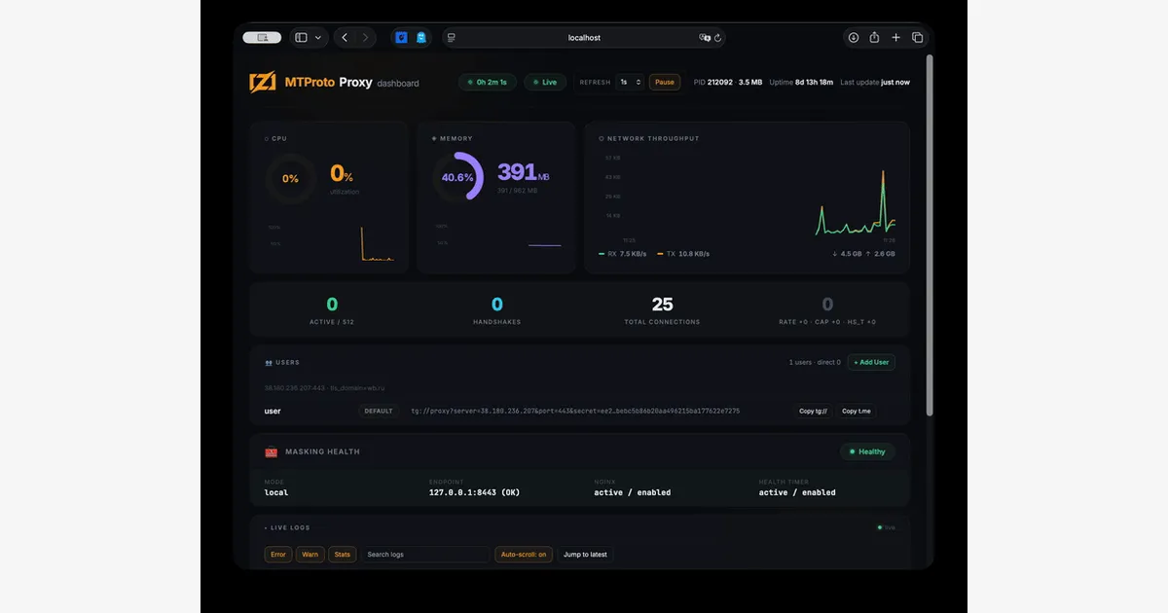Click the Users section icon
The height and width of the screenshot is (613, 1168).
[x=269, y=363]
